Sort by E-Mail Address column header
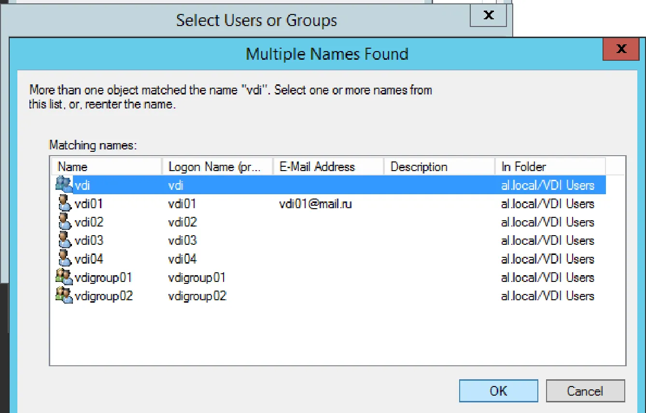 (328, 167)
